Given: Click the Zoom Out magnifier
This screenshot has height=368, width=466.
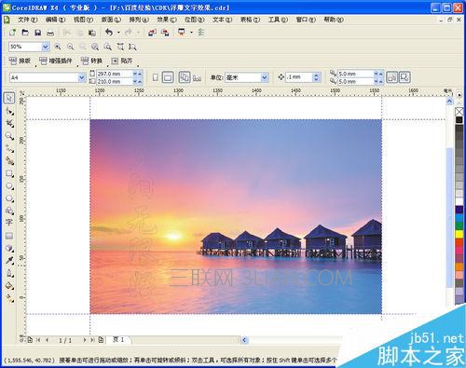Looking at the screenshot, I should pos(71,47).
